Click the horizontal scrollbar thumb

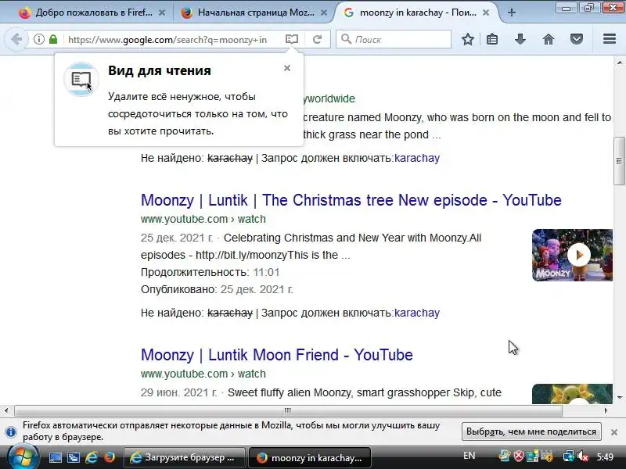pos(288,410)
